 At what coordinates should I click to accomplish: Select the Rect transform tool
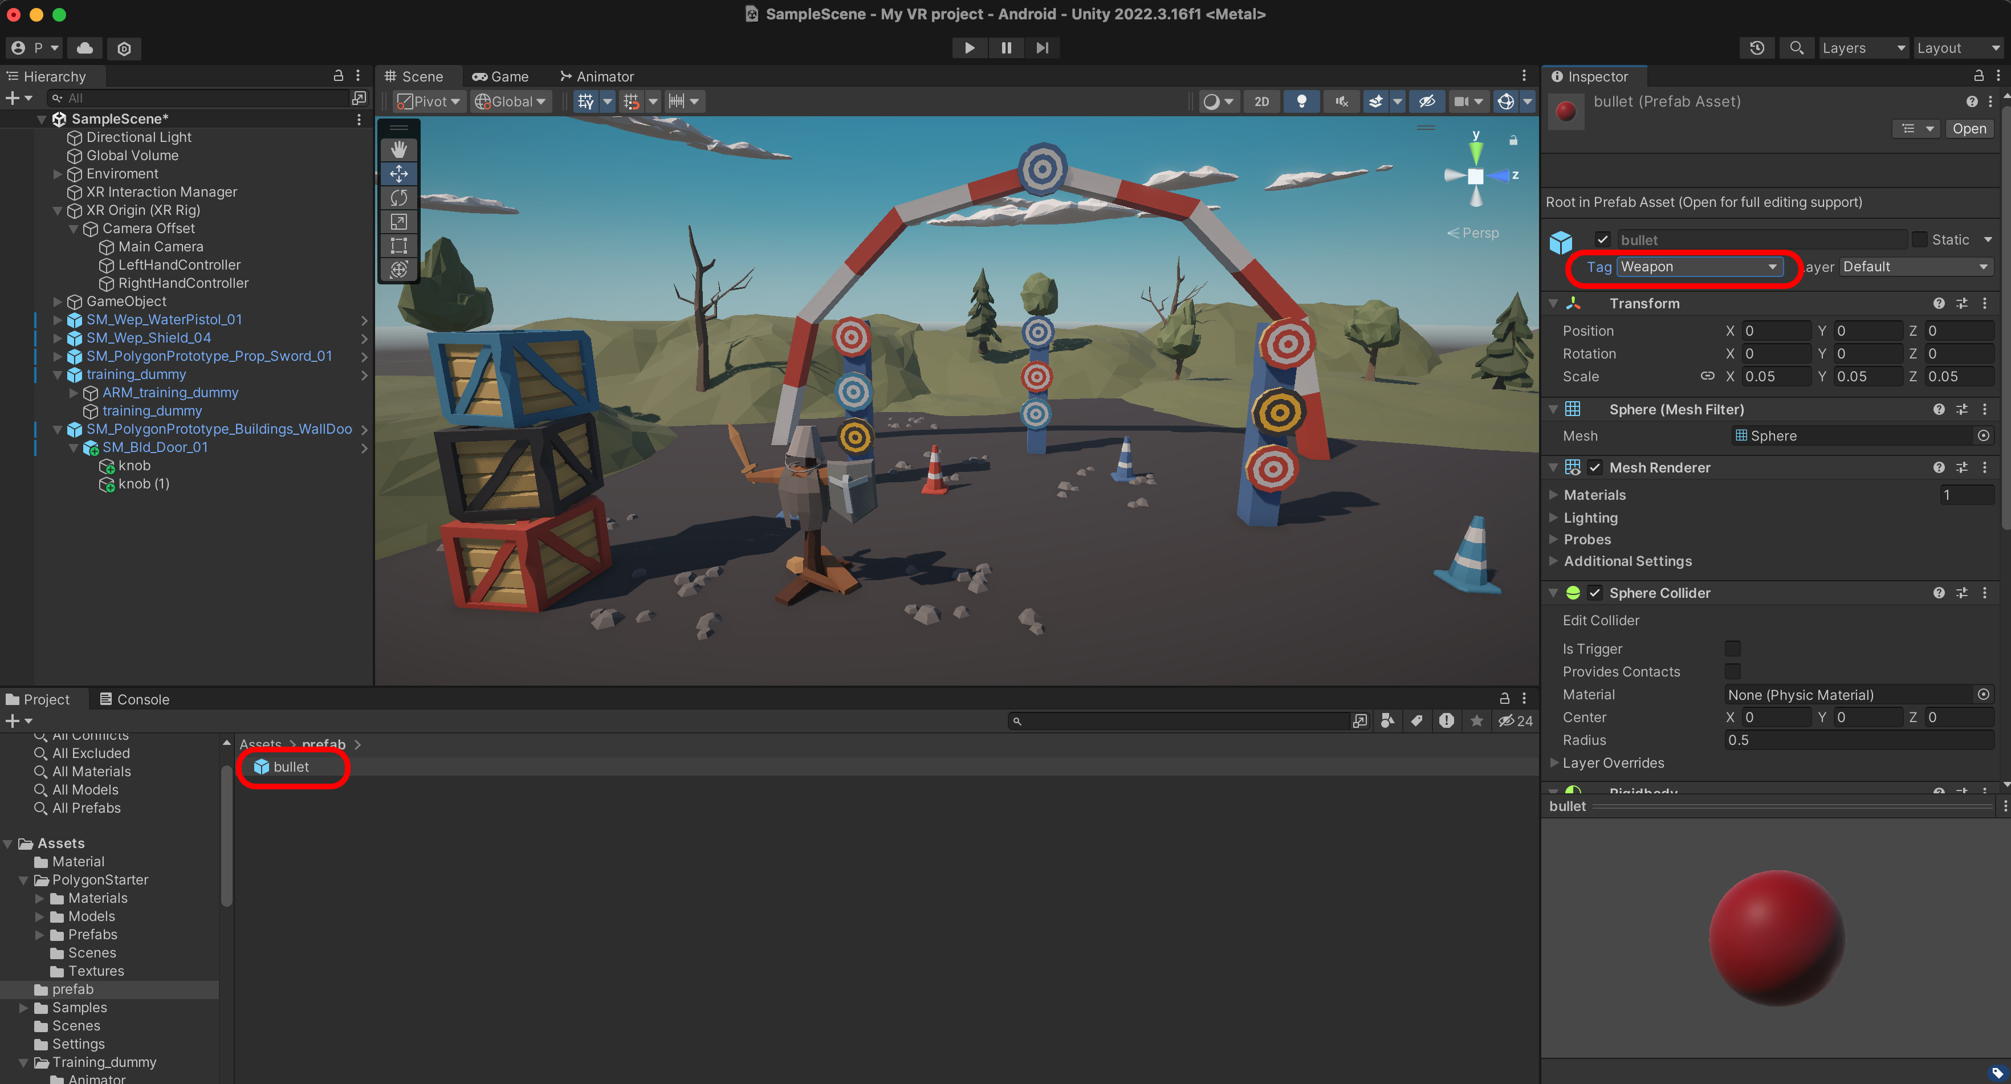point(398,246)
